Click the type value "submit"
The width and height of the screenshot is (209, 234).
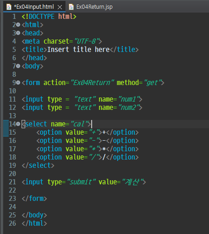[82, 182]
